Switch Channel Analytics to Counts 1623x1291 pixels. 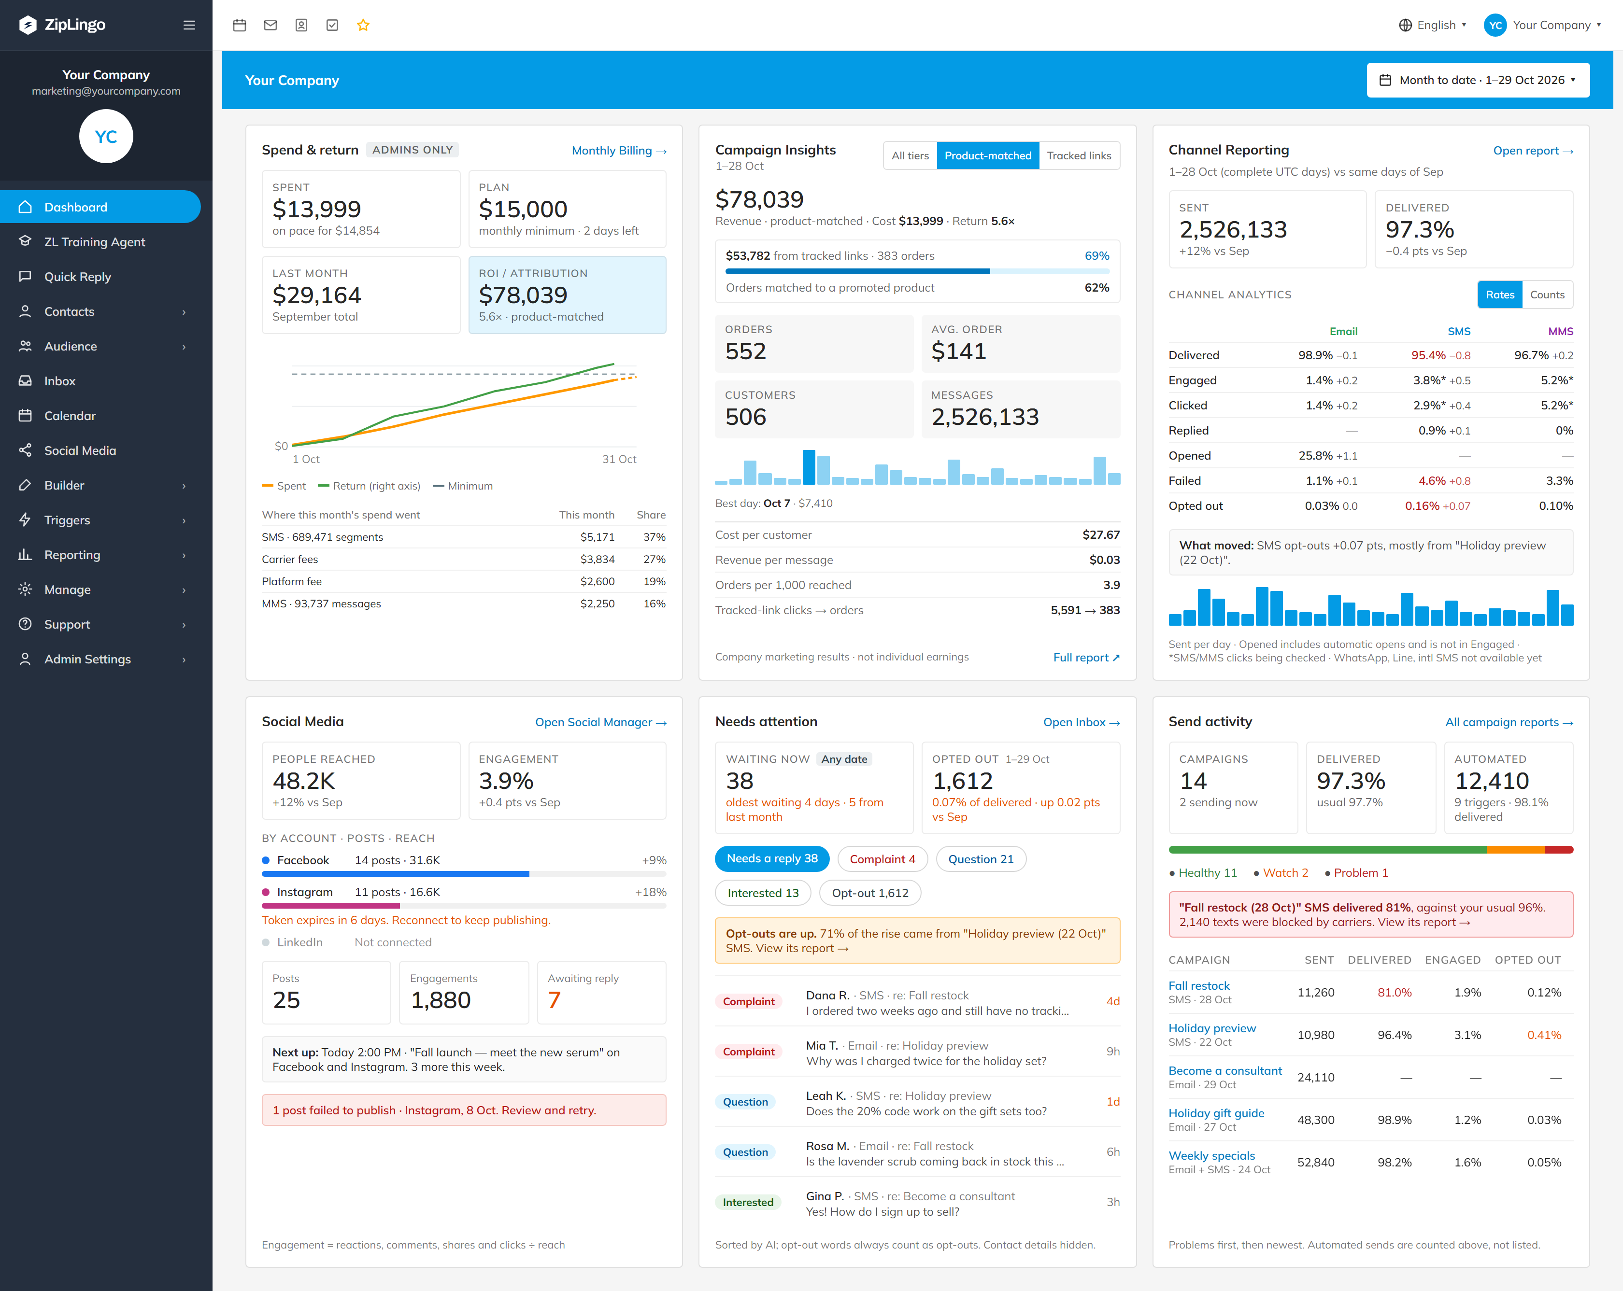(x=1547, y=295)
